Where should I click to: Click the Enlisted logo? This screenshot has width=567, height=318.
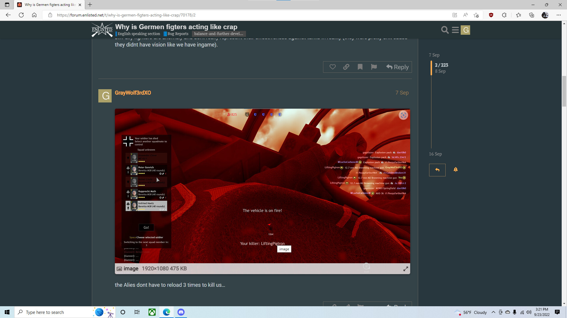(102, 30)
